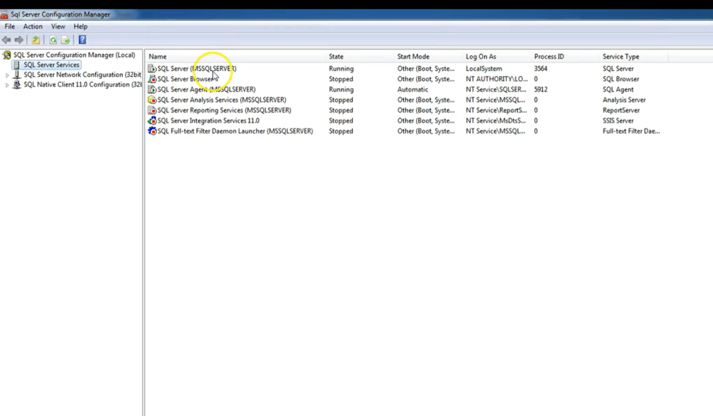Click the Up one level folder icon
Image resolution: width=713 pixels, height=416 pixels.
click(x=36, y=40)
